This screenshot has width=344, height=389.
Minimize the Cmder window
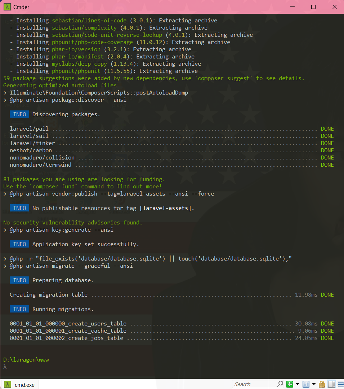pyautogui.click(x=292, y=7)
